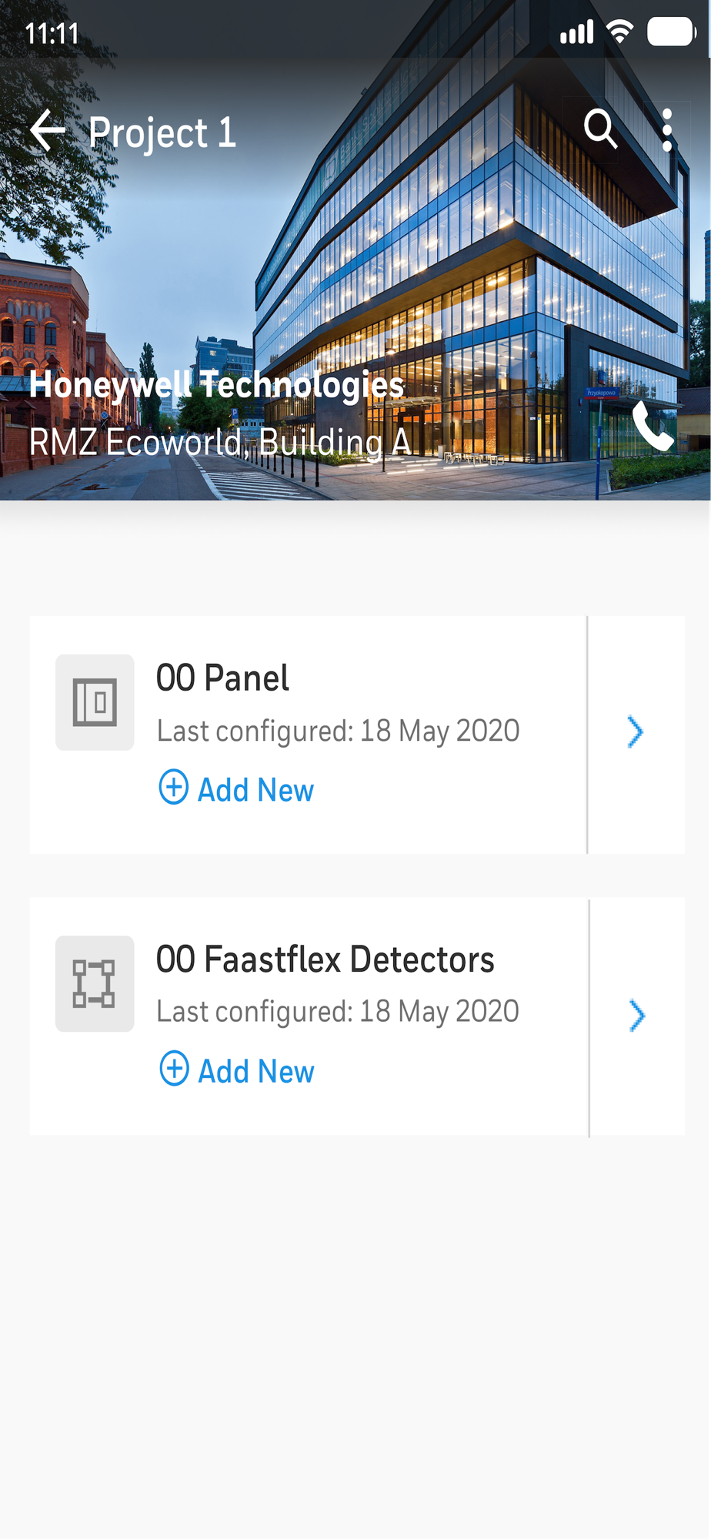This screenshot has width=711, height=1540.
Task: Select the 00 Panel title
Action: tap(222, 678)
